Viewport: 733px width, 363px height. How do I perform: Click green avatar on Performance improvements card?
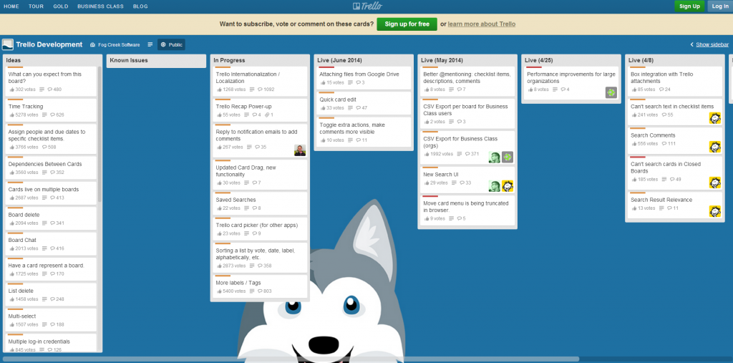click(611, 92)
